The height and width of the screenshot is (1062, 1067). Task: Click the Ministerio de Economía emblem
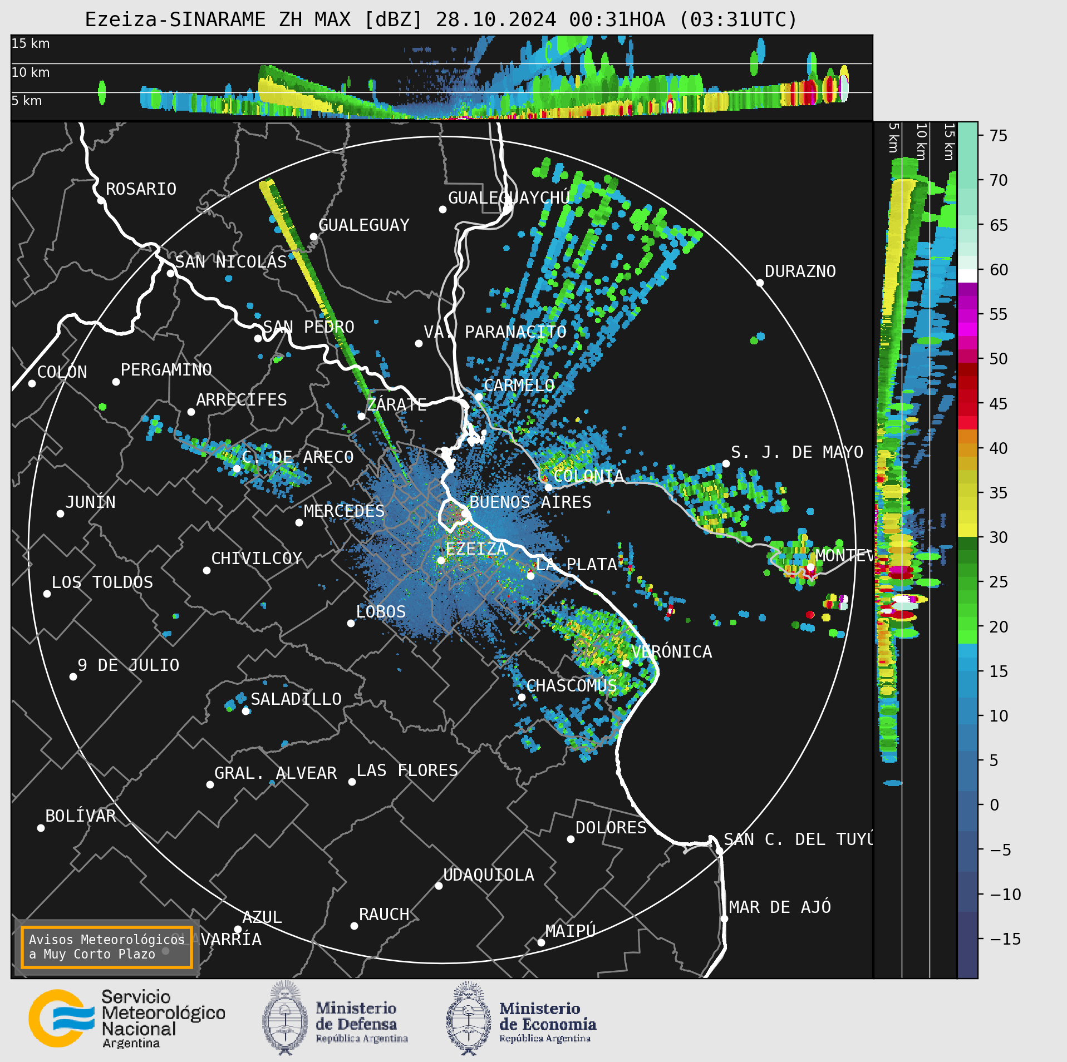(469, 1019)
